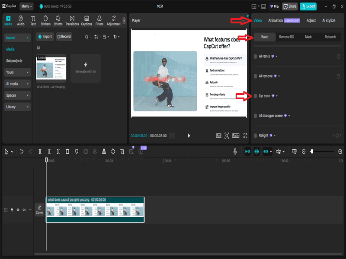This screenshot has width=346, height=259.
Task: Select the crop tool in timeline toolbar
Action: [x=122, y=152]
